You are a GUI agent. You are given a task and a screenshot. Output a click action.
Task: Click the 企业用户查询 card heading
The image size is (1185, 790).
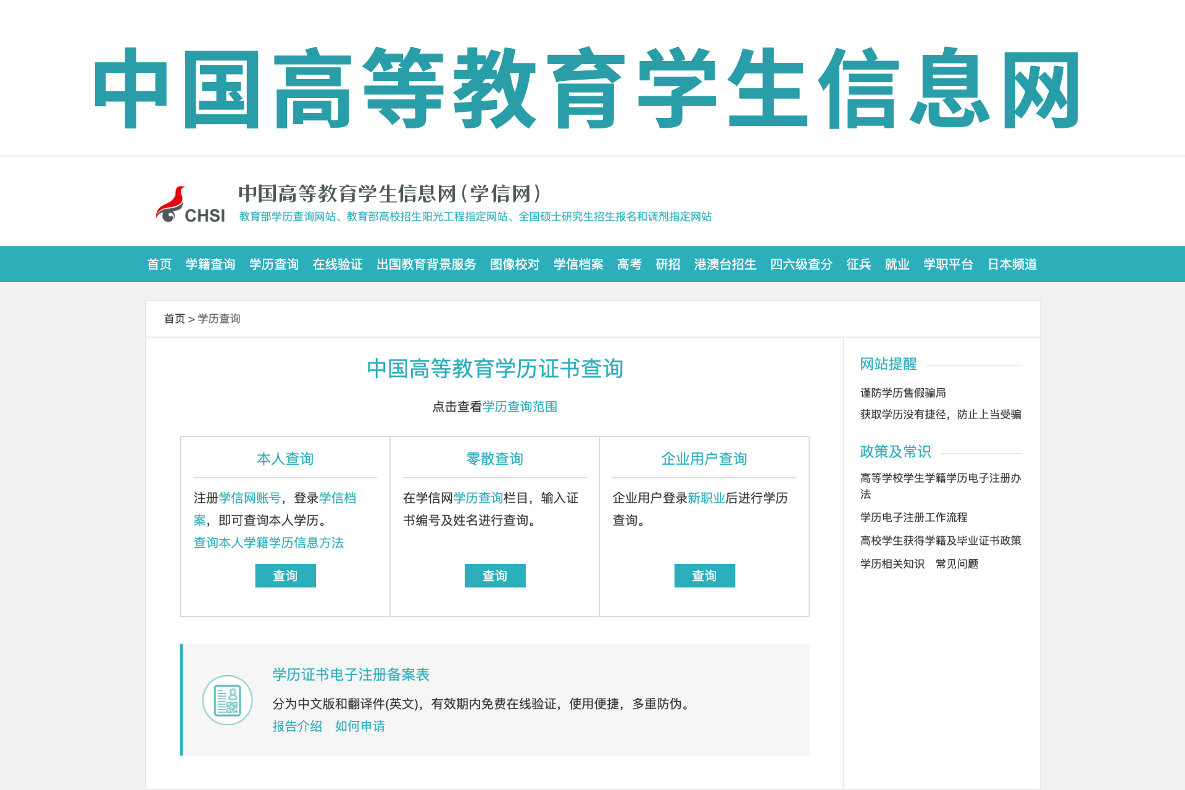[704, 459]
